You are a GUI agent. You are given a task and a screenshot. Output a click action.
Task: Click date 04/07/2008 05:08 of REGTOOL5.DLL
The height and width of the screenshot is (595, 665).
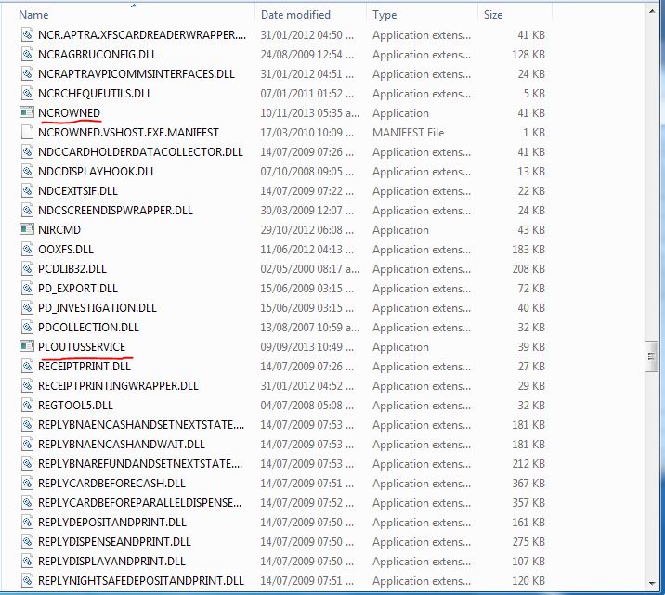[x=307, y=405]
